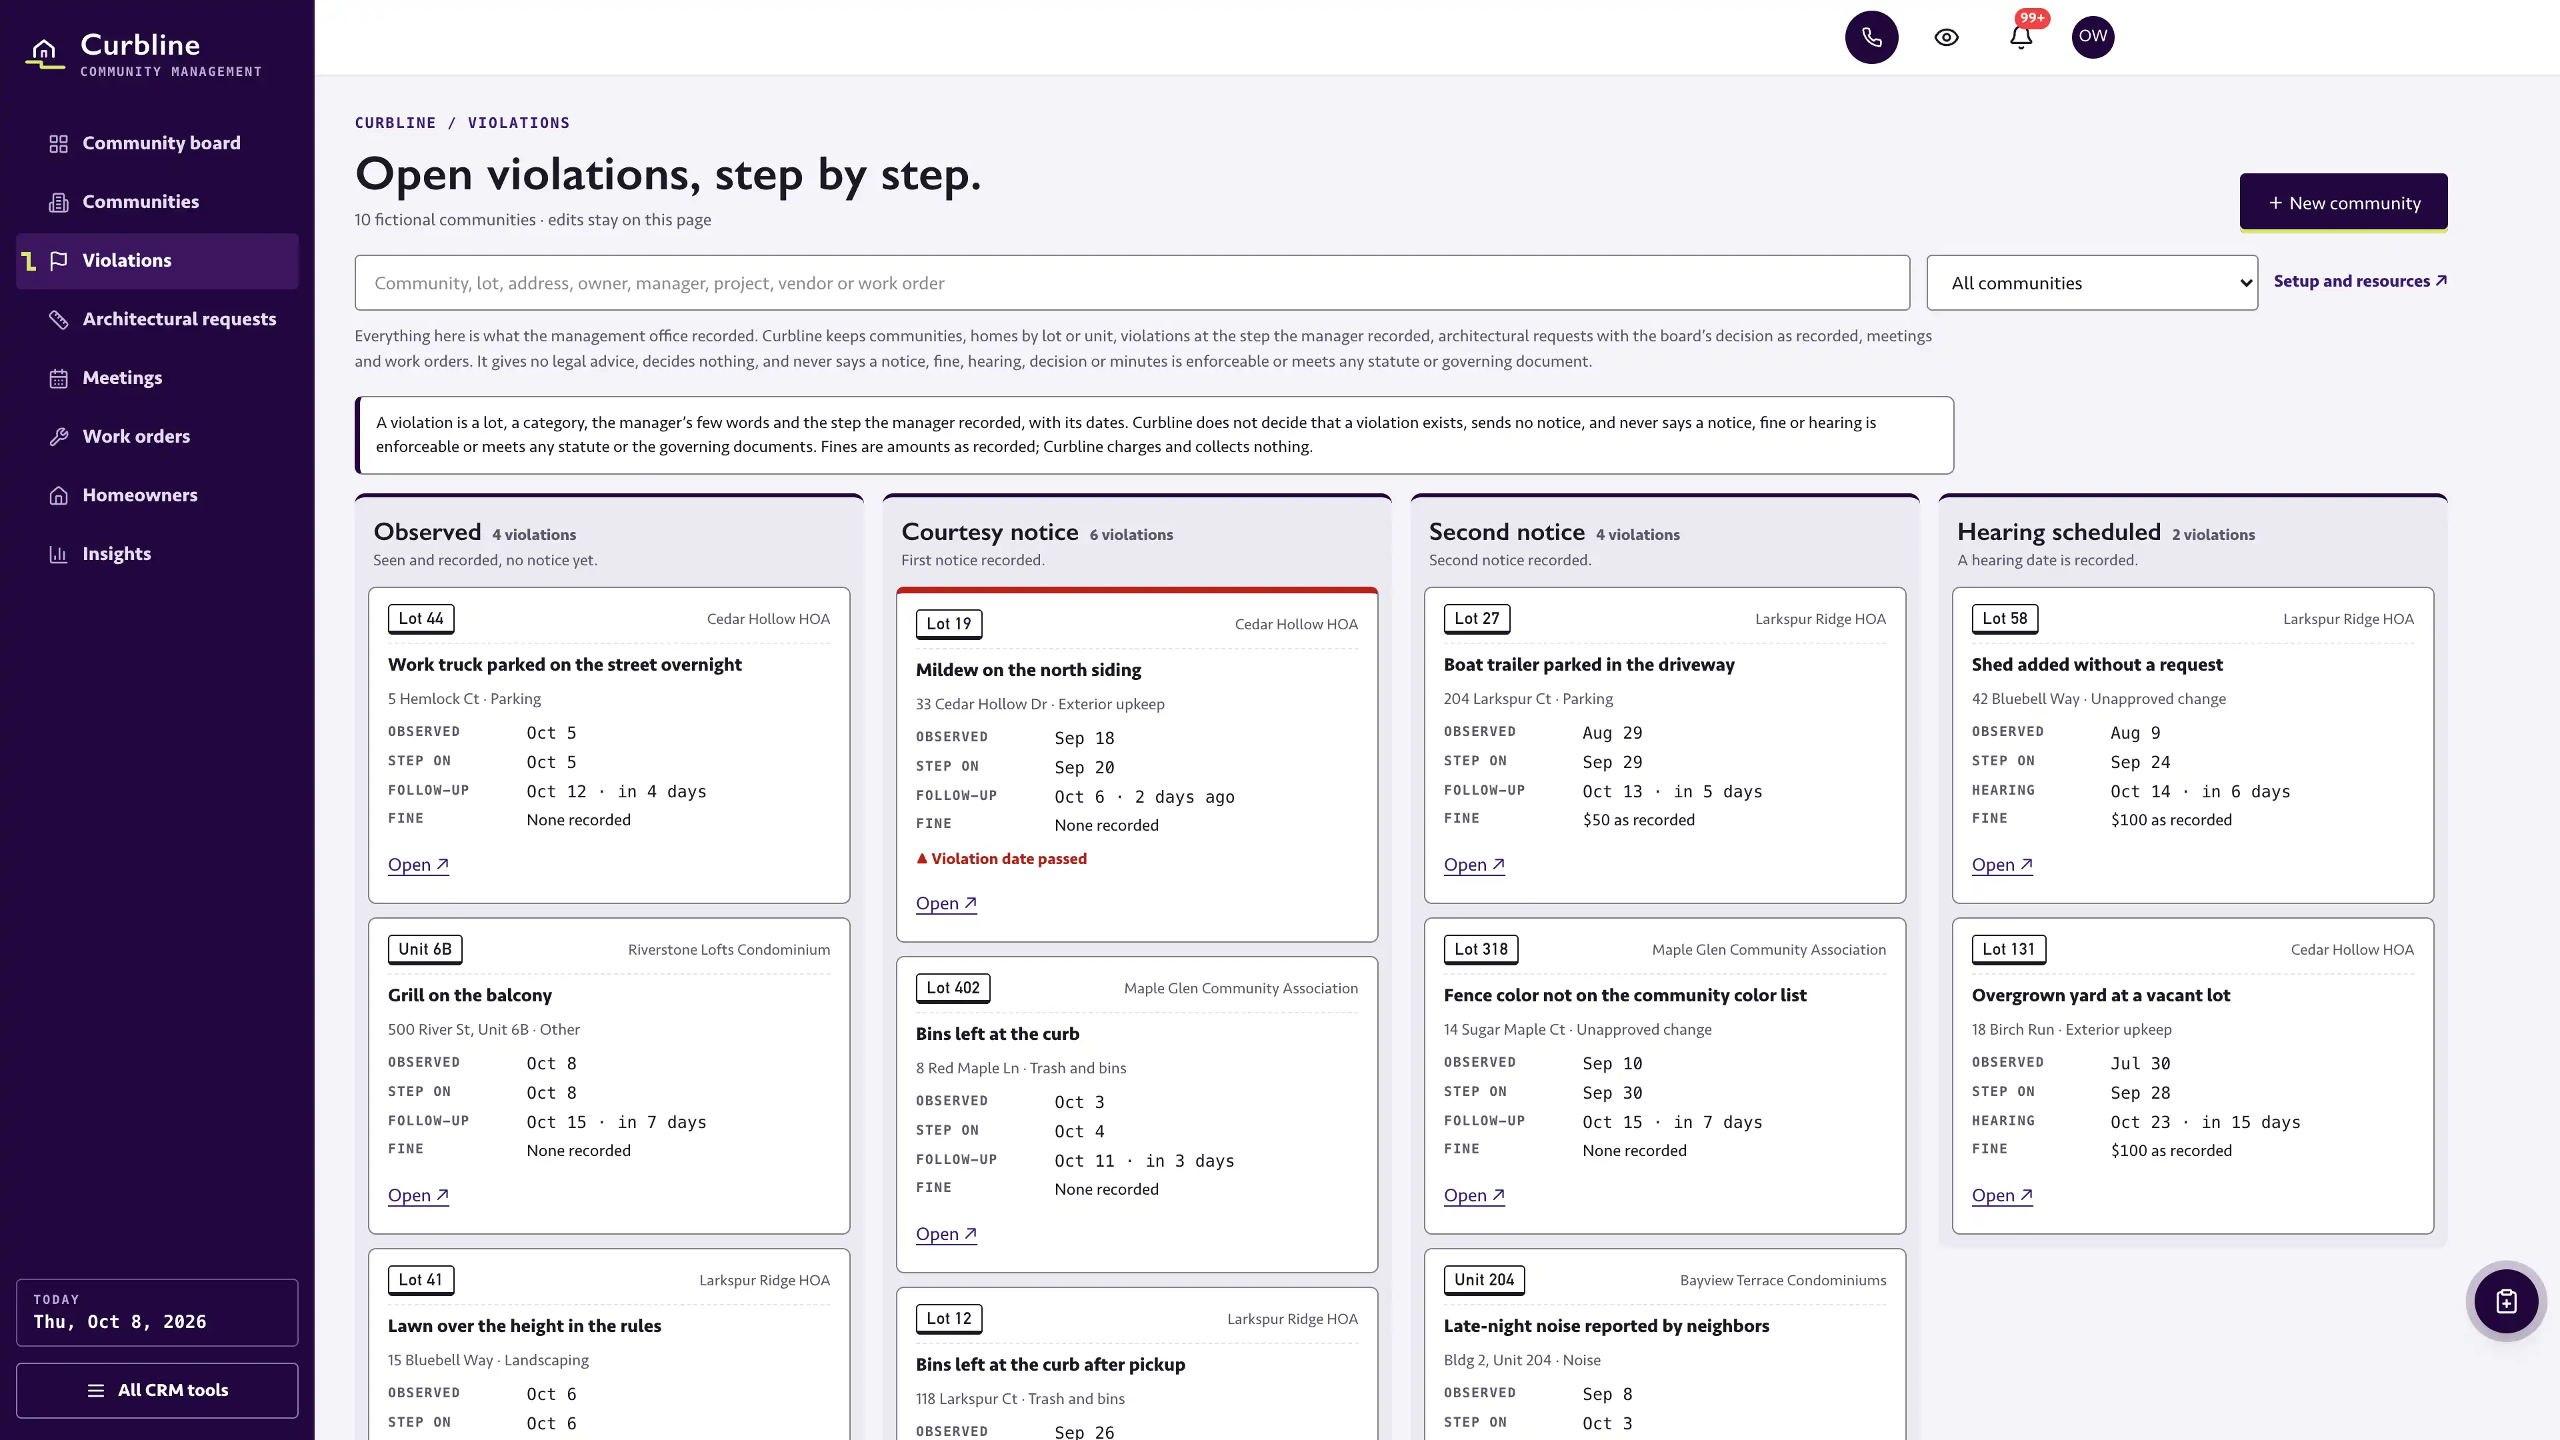The image size is (2560, 1440).
Task: Open the Lot 27 boat trailer violation
Action: [x=1474, y=865]
